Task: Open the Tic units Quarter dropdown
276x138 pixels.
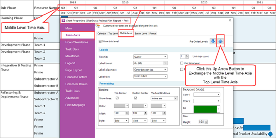Action: click(150, 57)
